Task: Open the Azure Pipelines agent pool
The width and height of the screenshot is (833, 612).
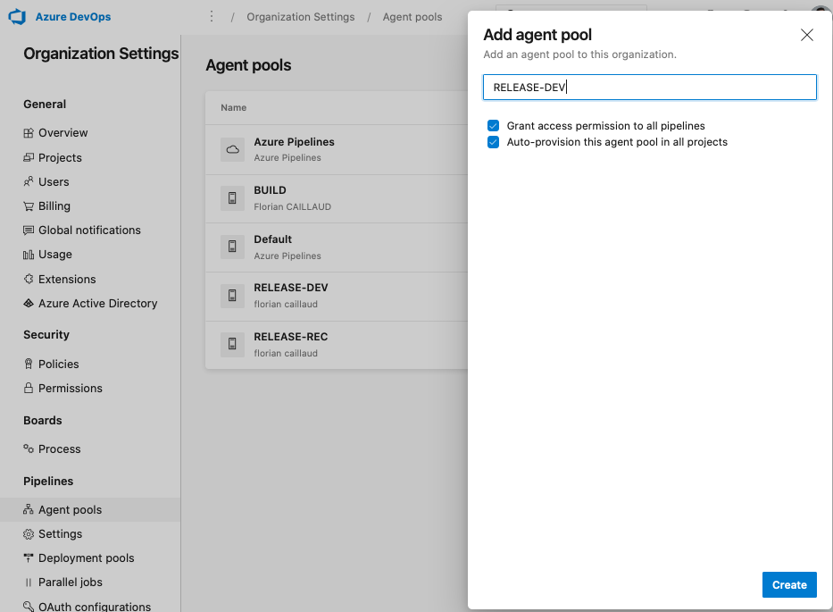Action: 337,149
